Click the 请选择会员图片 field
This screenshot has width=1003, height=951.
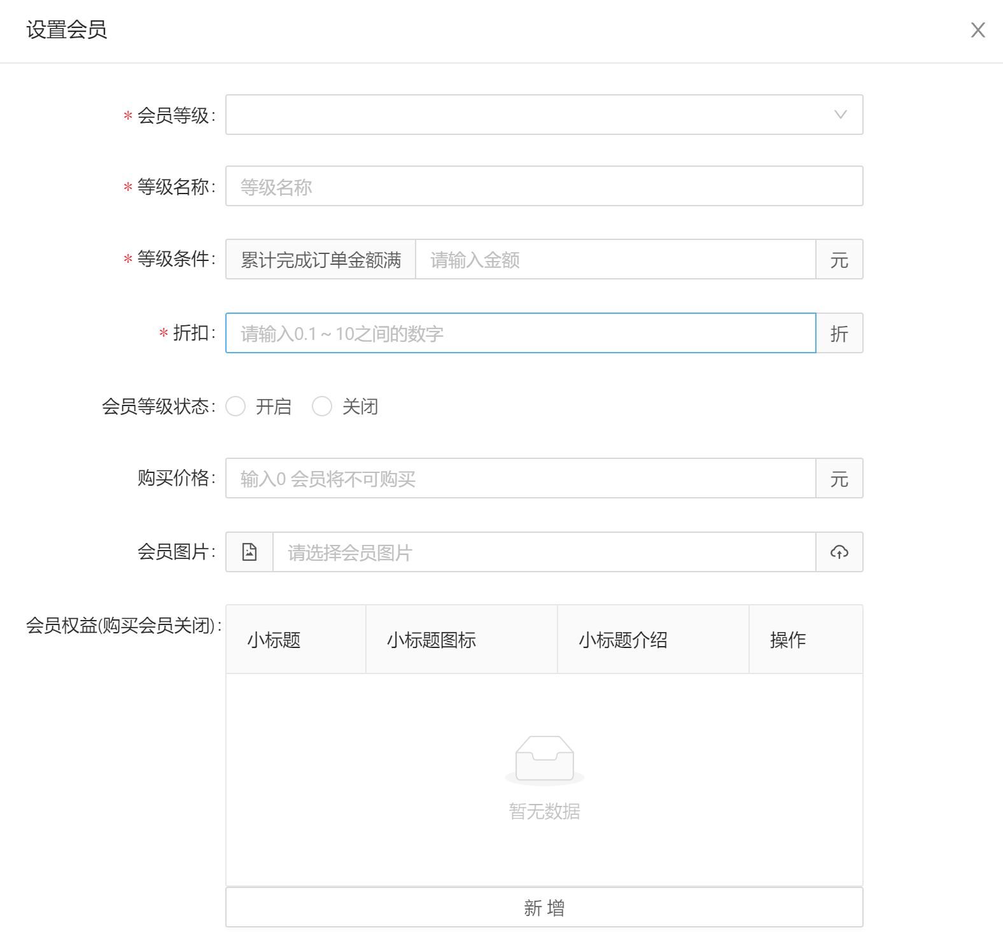544,552
